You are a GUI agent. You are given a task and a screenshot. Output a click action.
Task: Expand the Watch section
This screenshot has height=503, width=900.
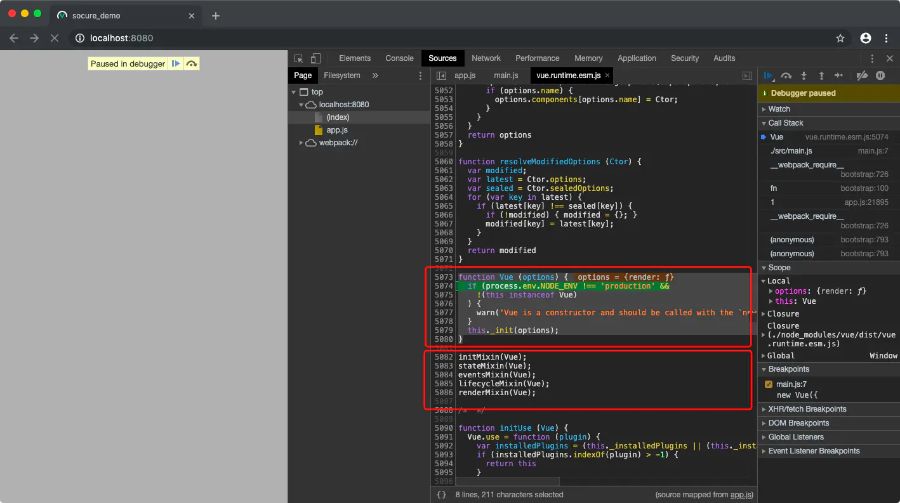pyautogui.click(x=779, y=109)
